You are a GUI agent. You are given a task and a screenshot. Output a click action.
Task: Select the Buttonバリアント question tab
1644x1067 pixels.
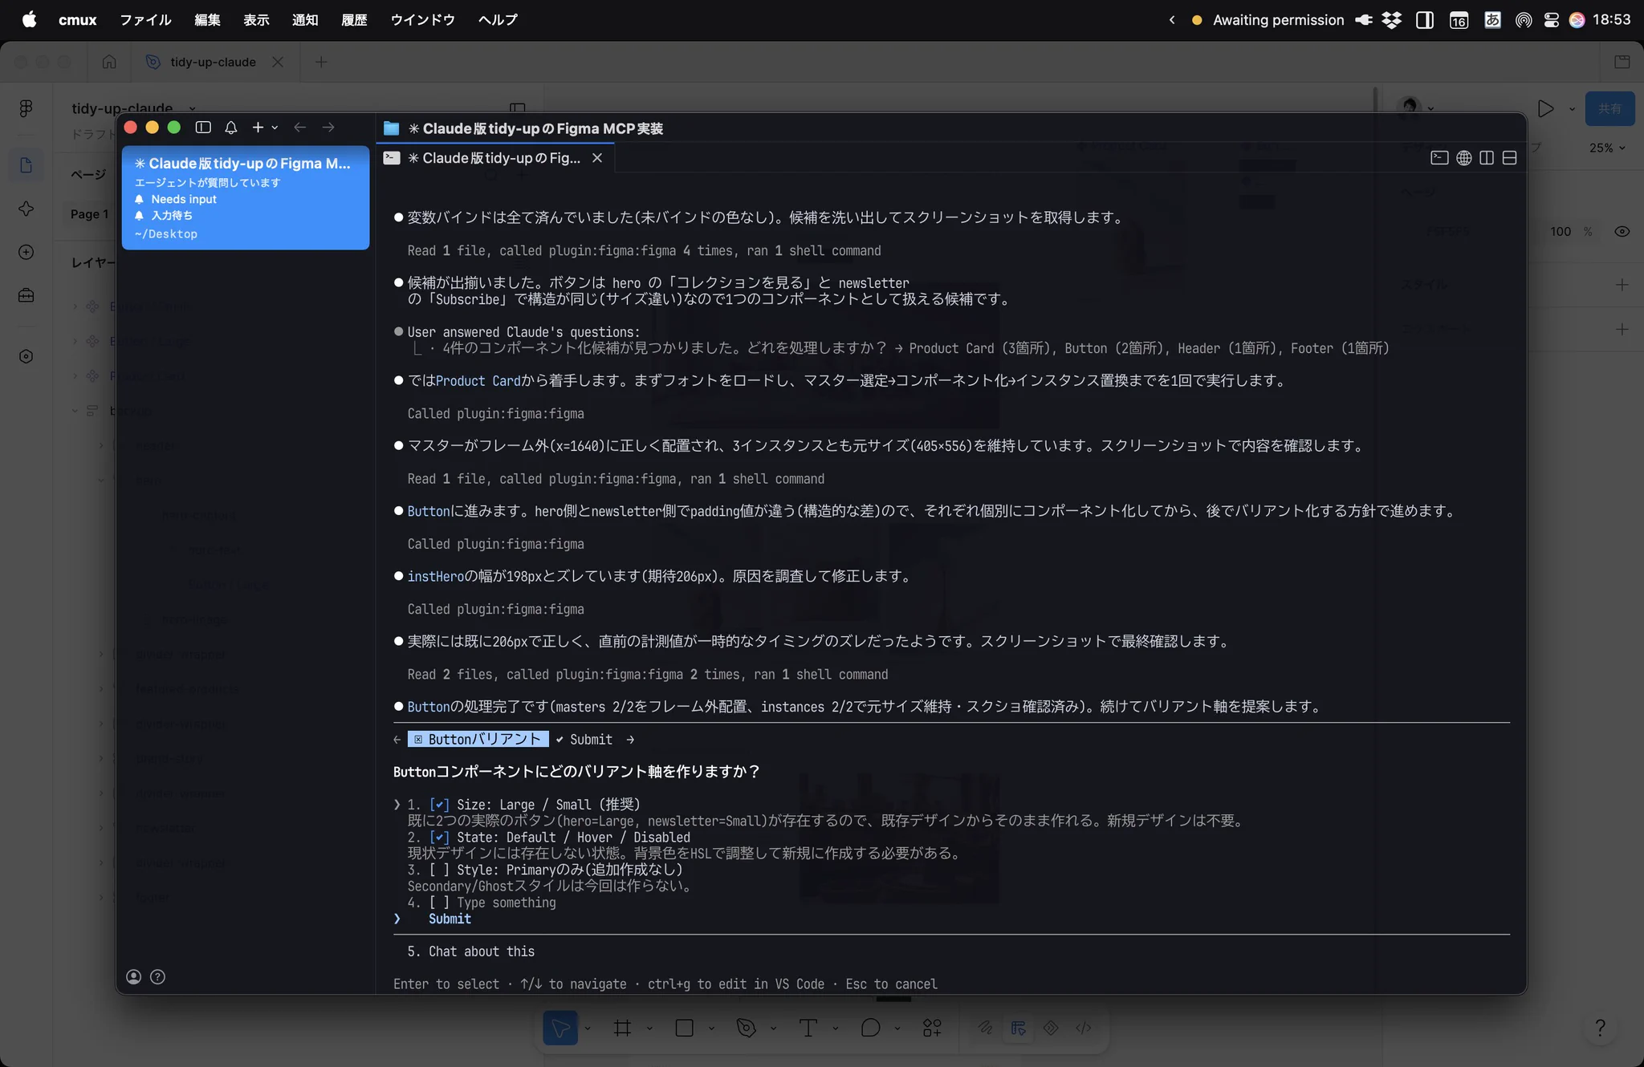tap(478, 740)
